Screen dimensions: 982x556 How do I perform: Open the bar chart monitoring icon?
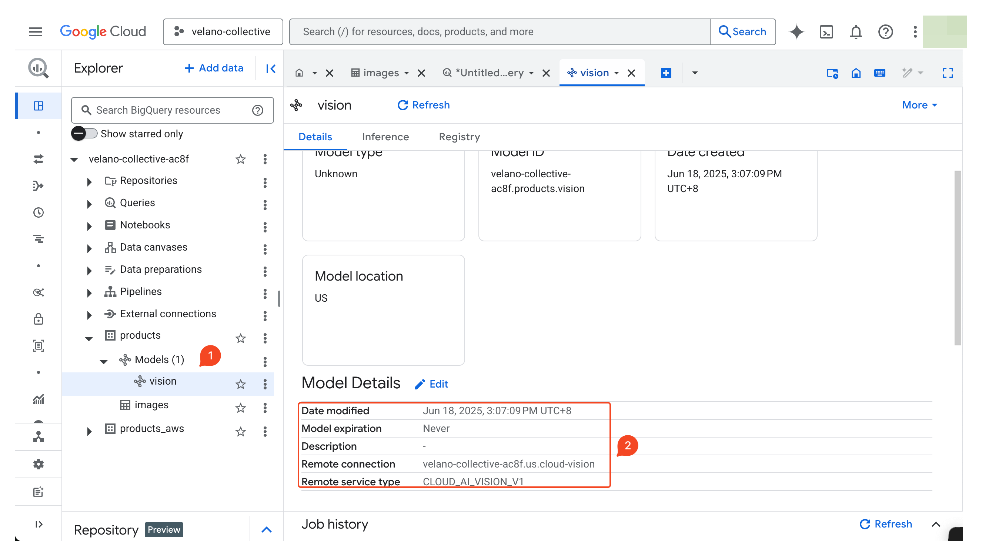click(x=39, y=399)
